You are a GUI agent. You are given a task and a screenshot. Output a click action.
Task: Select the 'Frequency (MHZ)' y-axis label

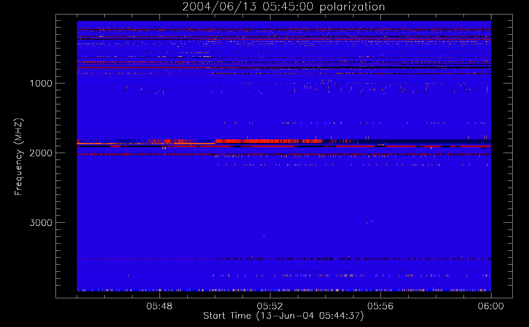click(x=19, y=157)
